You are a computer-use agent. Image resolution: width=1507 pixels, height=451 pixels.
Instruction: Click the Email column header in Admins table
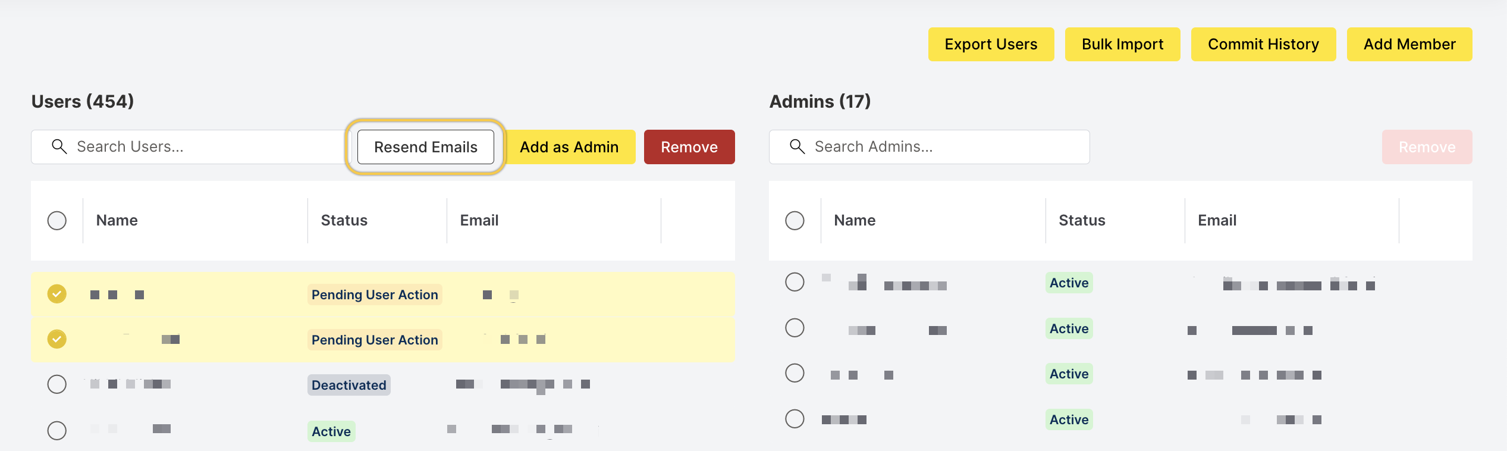1217,221
